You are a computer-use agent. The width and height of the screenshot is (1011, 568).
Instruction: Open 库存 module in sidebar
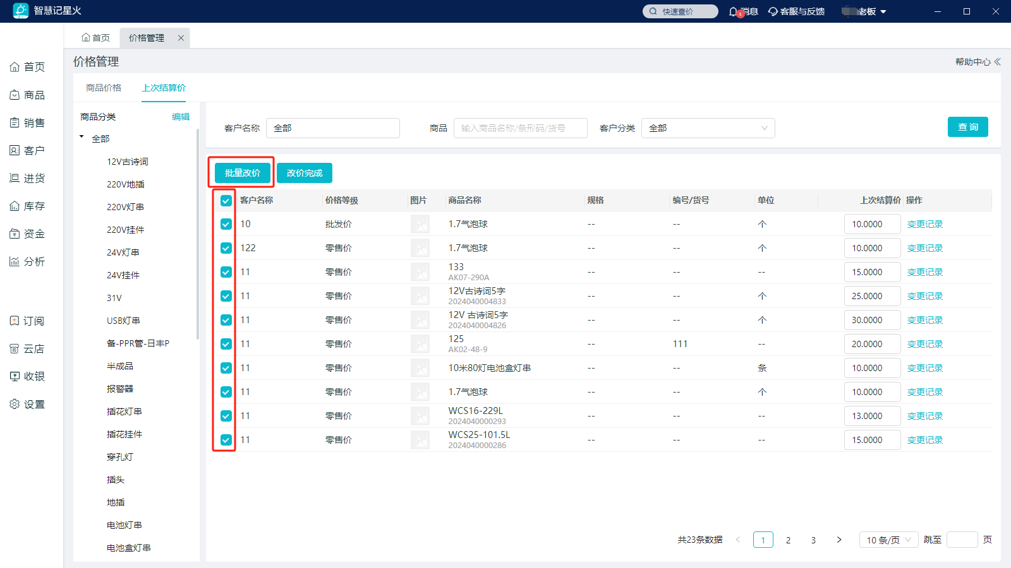[27, 206]
